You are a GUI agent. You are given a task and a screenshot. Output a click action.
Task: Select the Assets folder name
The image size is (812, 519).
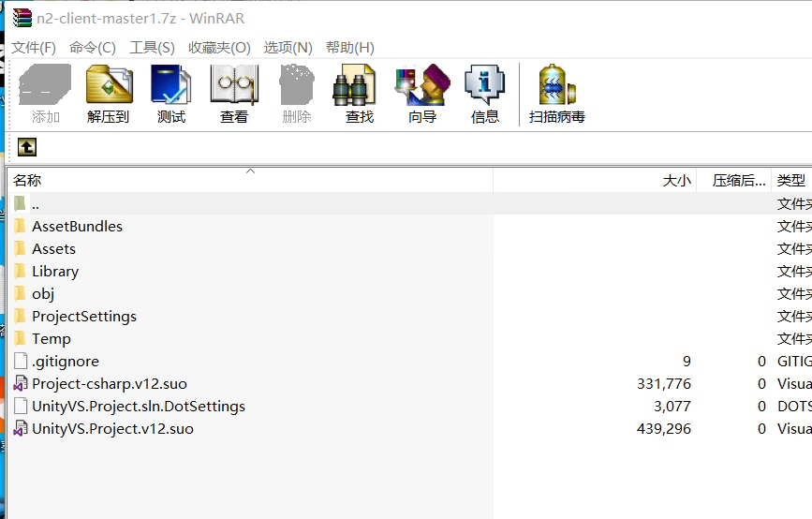point(54,248)
